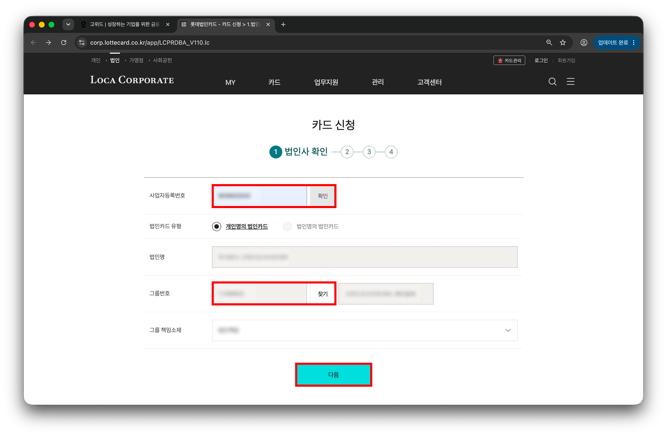
Task: Click the zoom magnifier icon in address bar
Action: [549, 43]
